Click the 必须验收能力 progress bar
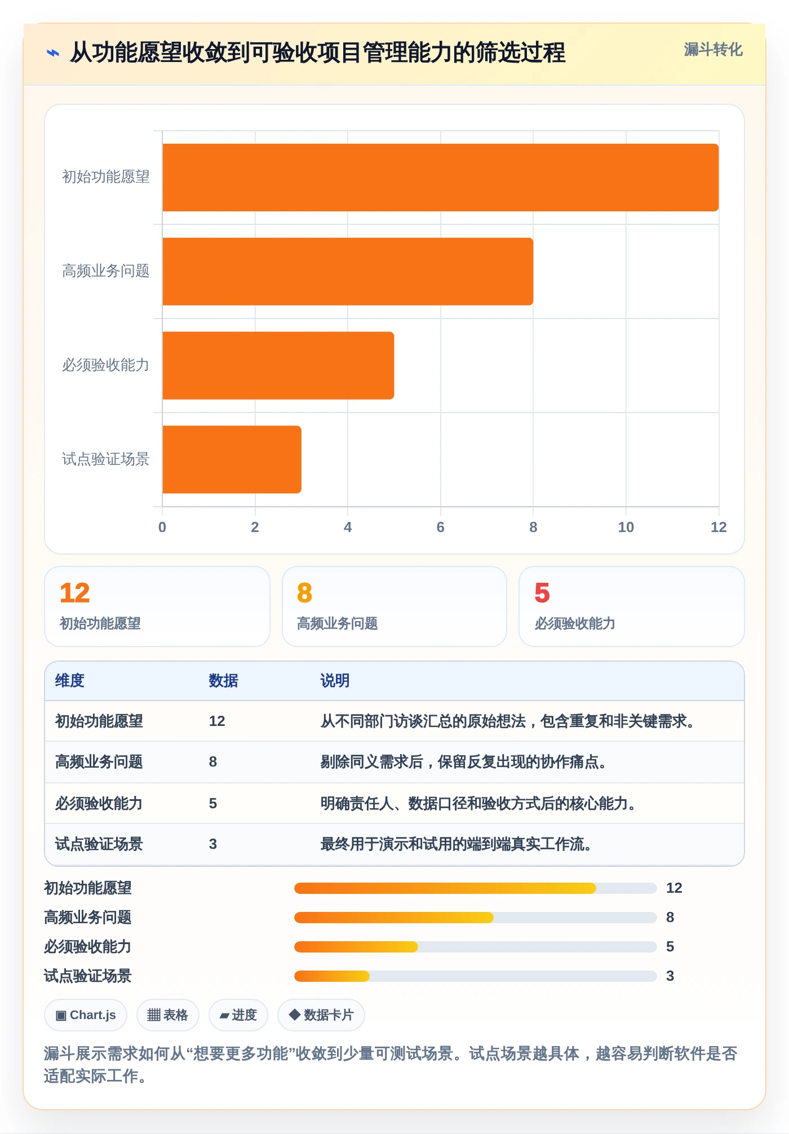 point(475,947)
